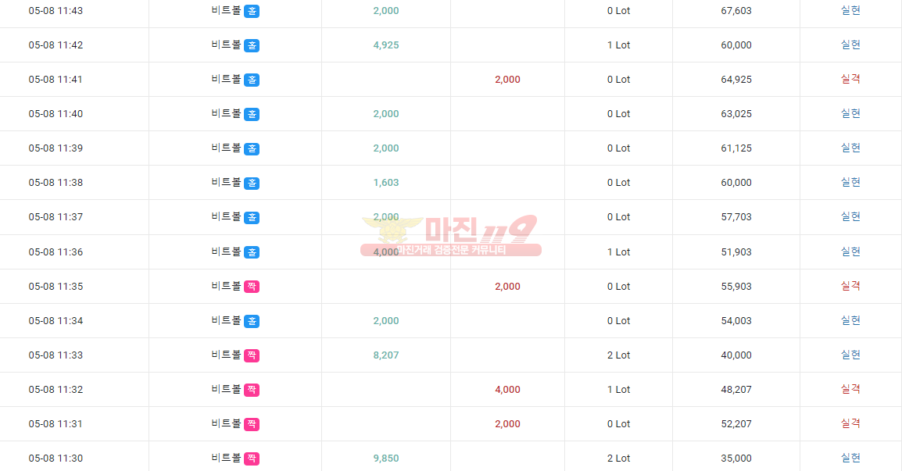The image size is (902, 471).
Task: Click the blue 홀 badge in the 11:34 row
Action: 252,321
